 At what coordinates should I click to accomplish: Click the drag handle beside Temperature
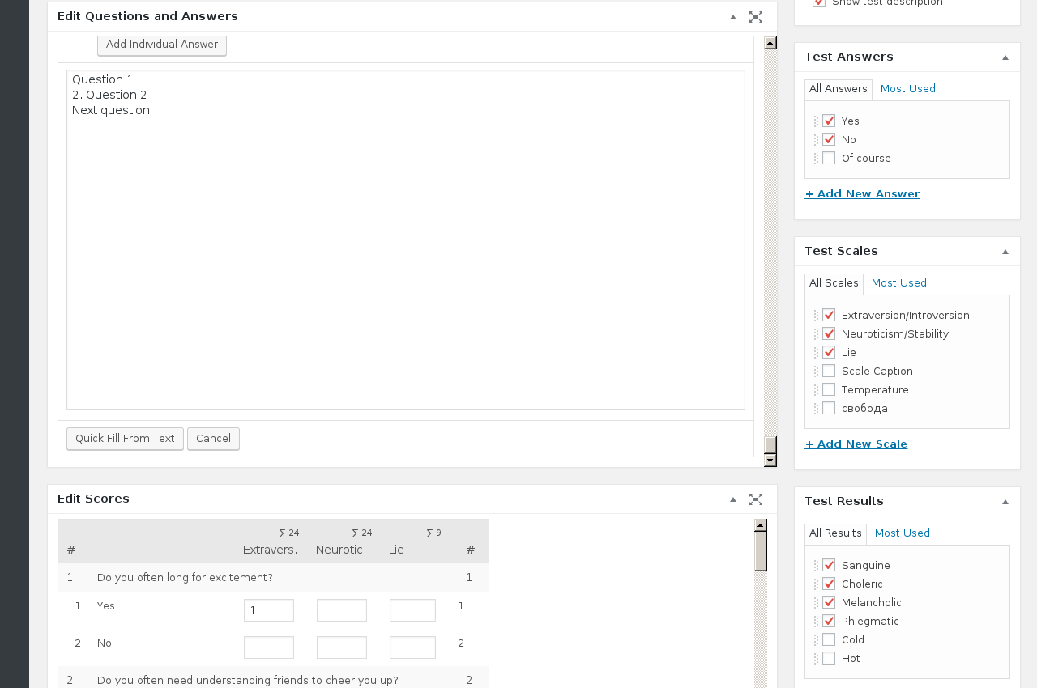click(x=816, y=390)
